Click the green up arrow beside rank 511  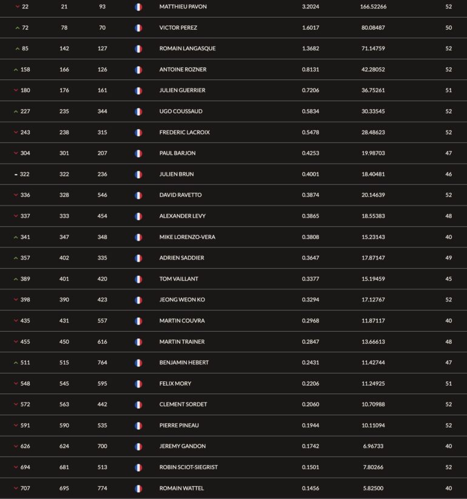(16, 363)
